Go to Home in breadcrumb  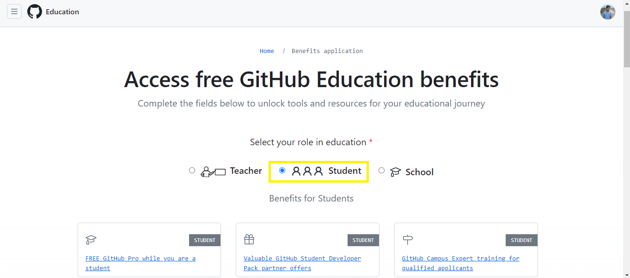pyautogui.click(x=267, y=51)
